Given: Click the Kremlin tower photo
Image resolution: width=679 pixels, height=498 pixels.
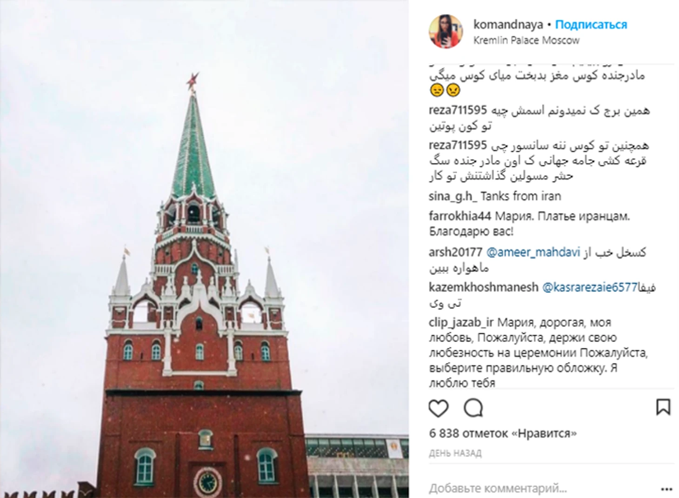Looking at the screenshot, I should [x=205, y=249].
